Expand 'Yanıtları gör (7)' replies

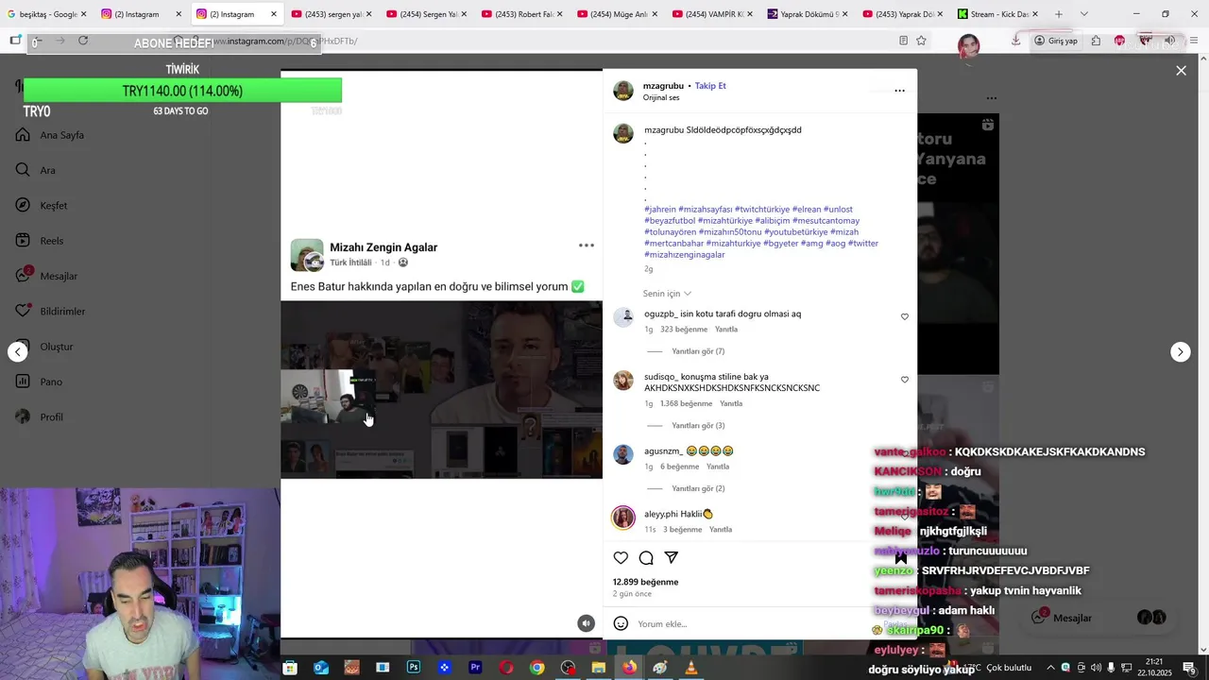(698, 351)
